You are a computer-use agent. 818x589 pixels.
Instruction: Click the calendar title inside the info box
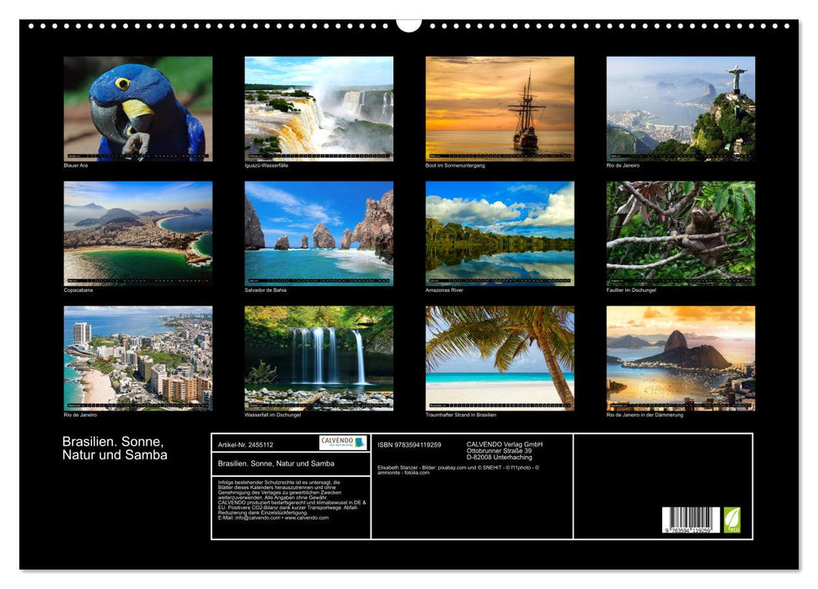[276, 464]
